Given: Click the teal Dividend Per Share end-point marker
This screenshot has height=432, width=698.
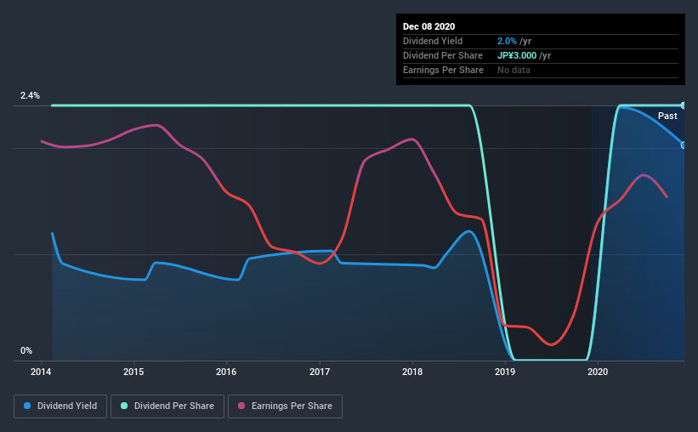Looking at the screenshot, I should [x=684, y=105].
